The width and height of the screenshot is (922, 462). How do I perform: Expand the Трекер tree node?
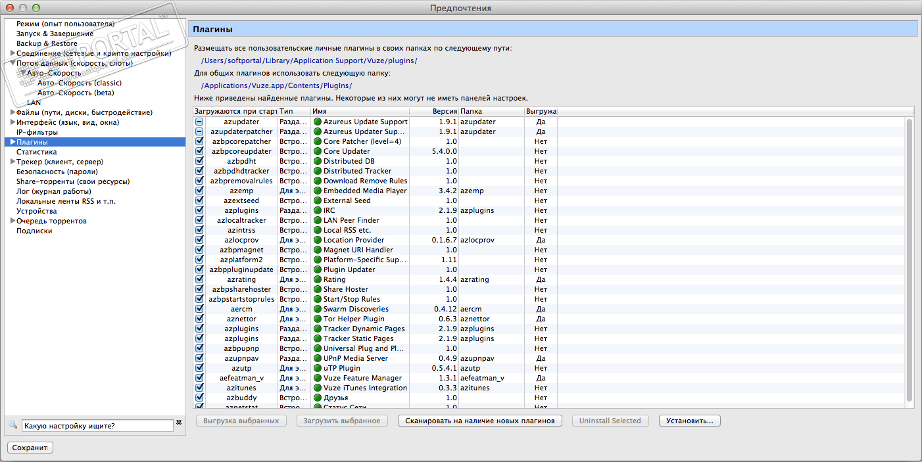coord(12,162)
